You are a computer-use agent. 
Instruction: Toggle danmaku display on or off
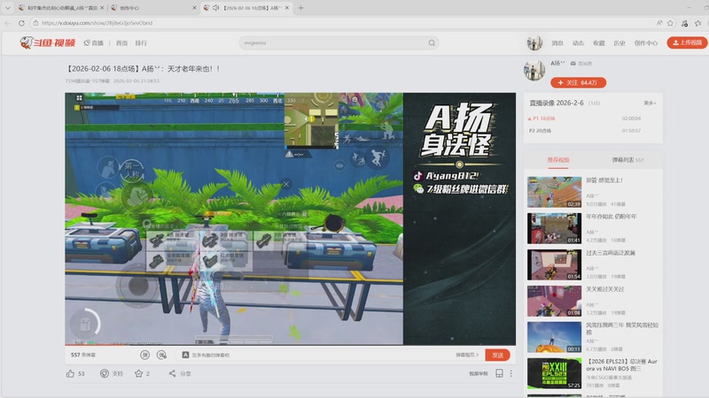click(x=144, y=356)
